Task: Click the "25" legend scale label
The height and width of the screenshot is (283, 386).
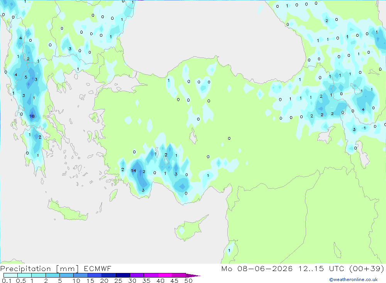Action: pyautogui.click(x=118, y=281)
